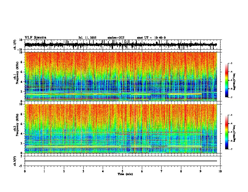Click the ch.3 axis upper tick label 5

click(22, 156)
